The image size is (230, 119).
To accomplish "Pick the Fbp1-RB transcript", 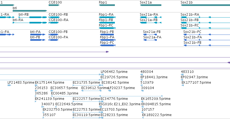I will coord(106,20).
